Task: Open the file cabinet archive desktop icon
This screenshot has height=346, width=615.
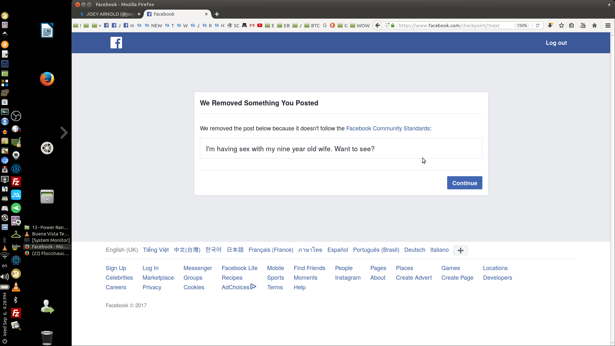Action: (x=47, y=196)
